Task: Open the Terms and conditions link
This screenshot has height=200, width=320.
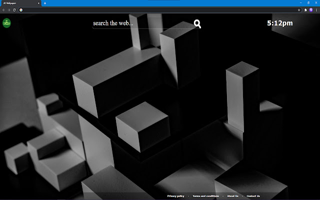Action: (205, 196)
